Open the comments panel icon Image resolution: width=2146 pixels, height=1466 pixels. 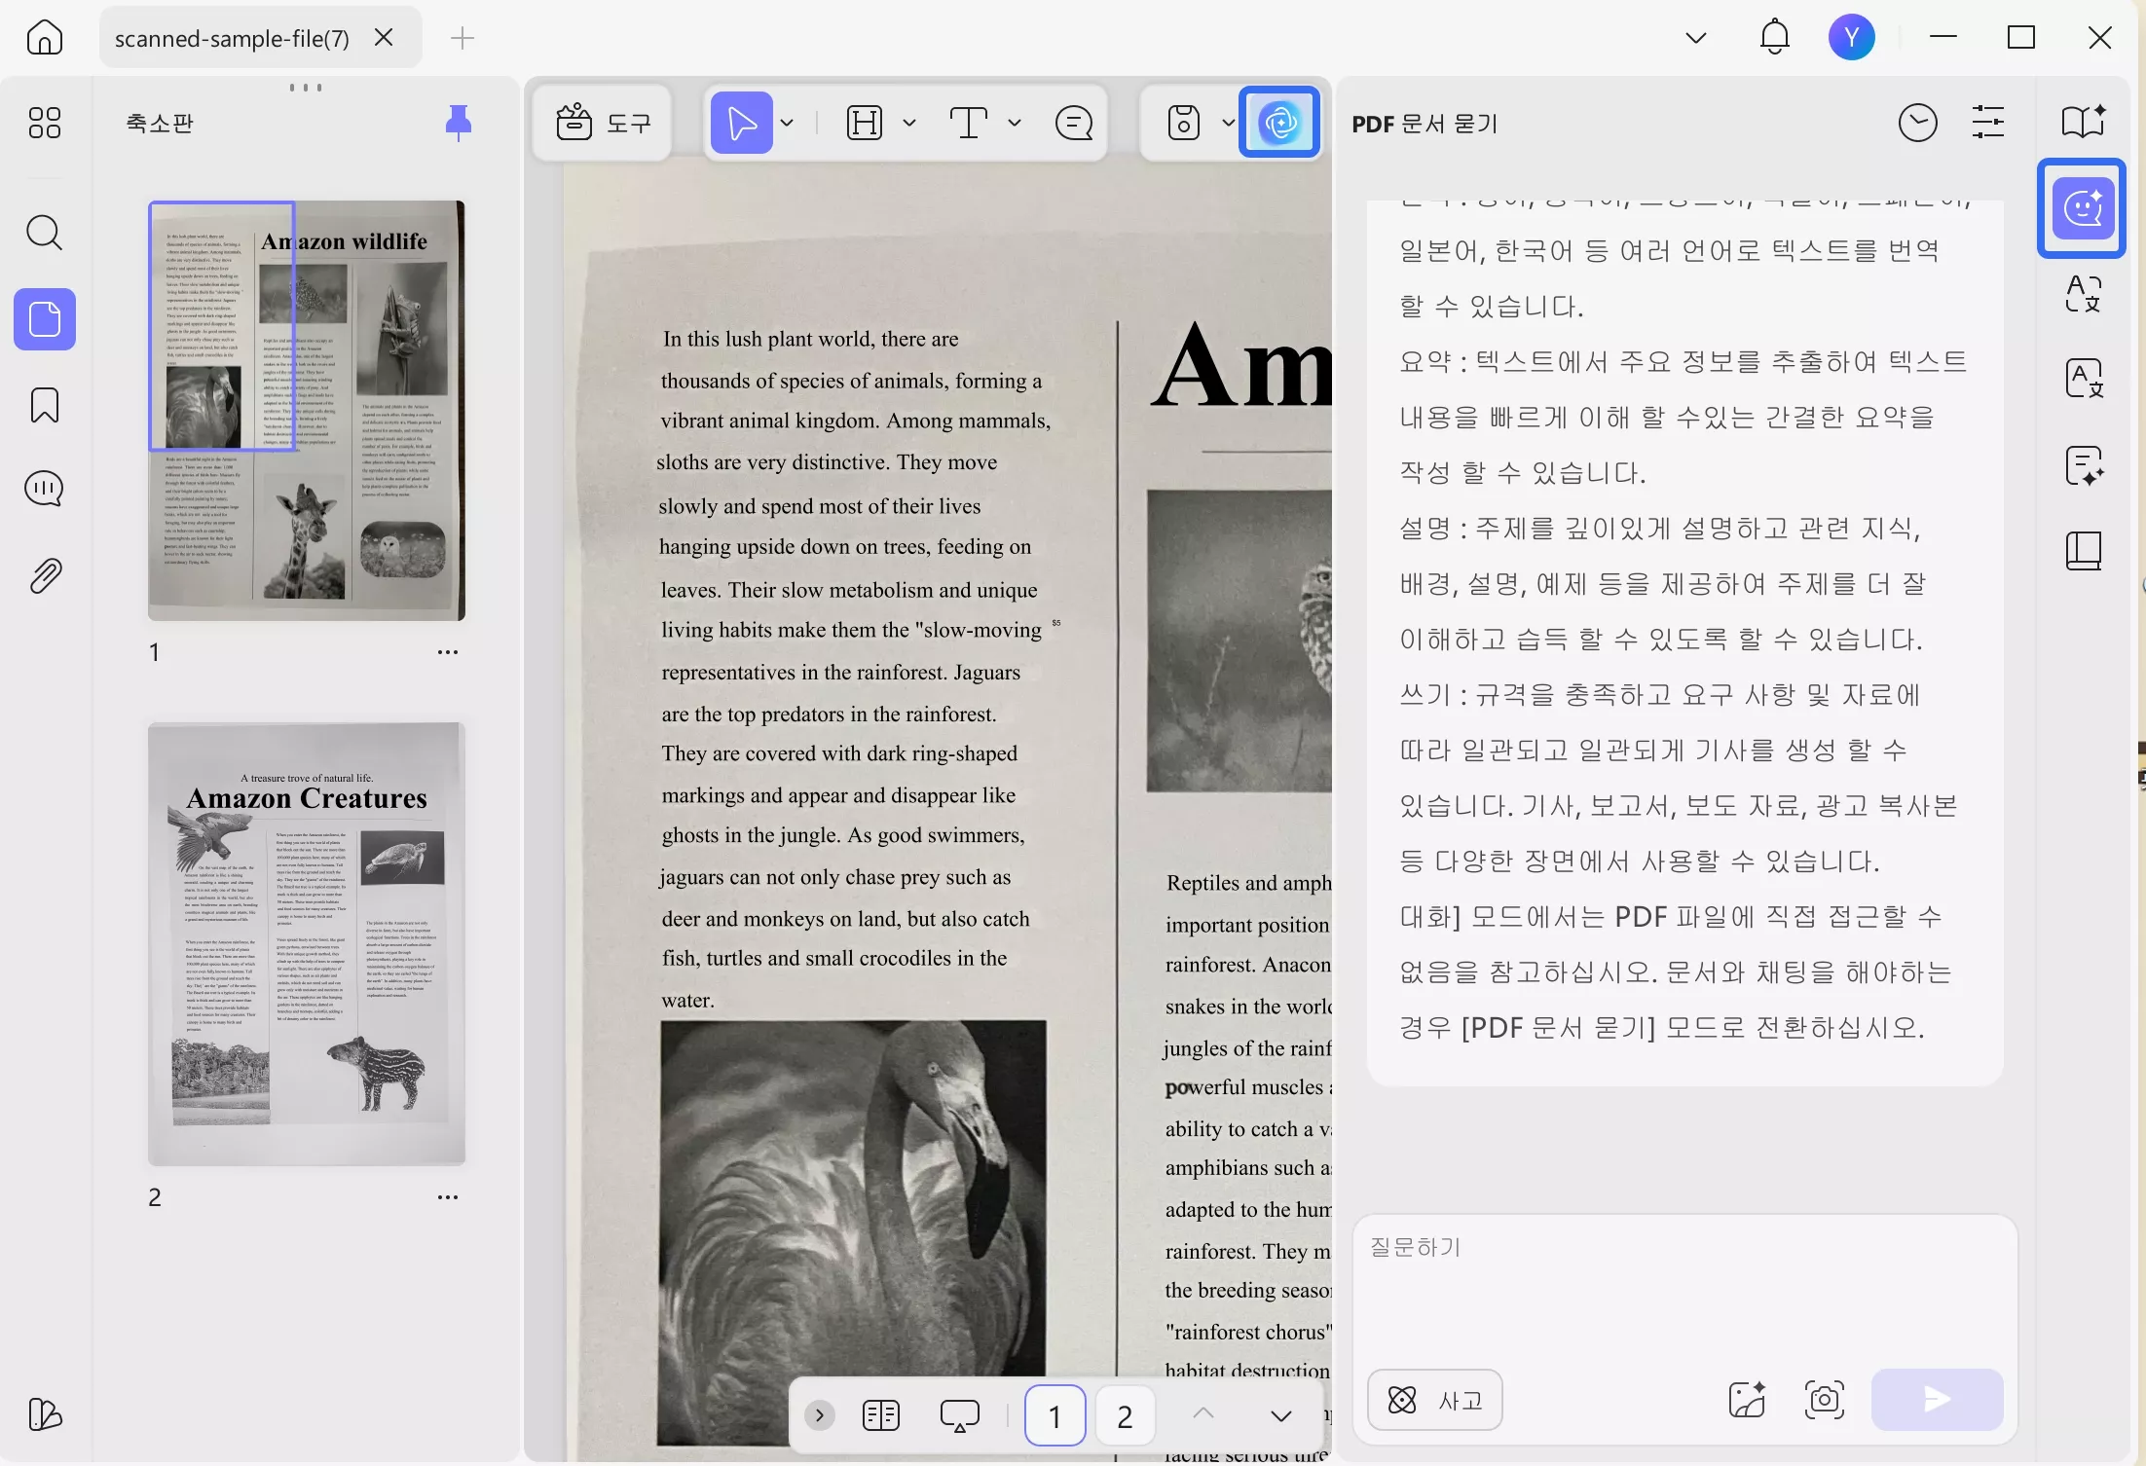point(45,489)
